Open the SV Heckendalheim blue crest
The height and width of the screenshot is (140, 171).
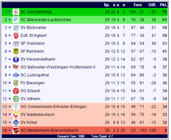[x=16, y=59]
